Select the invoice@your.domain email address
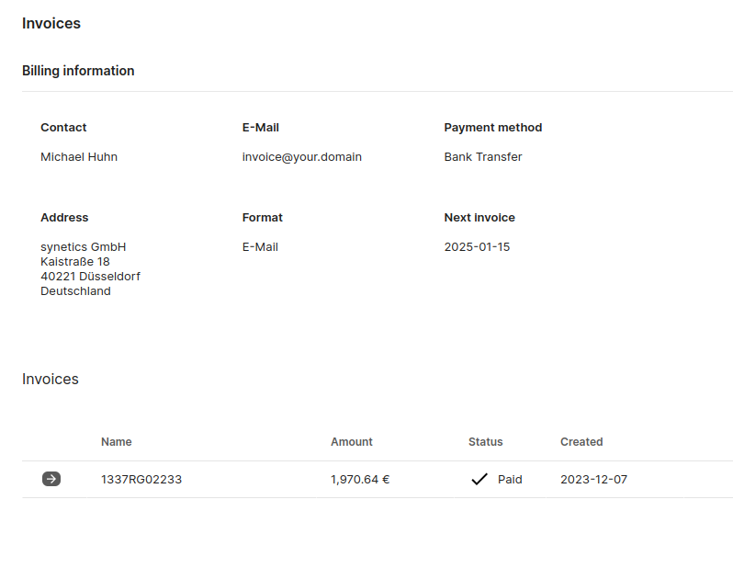Screen dimensions: 733x568 tap(302, 157)
